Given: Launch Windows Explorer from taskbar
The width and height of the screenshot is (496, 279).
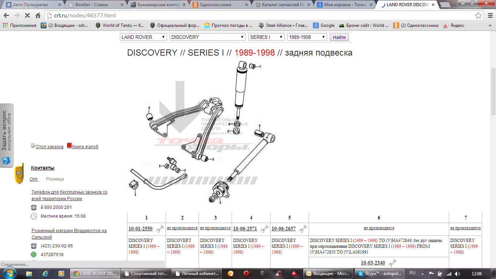Looking at the screenshot, I should click(29, 273).
